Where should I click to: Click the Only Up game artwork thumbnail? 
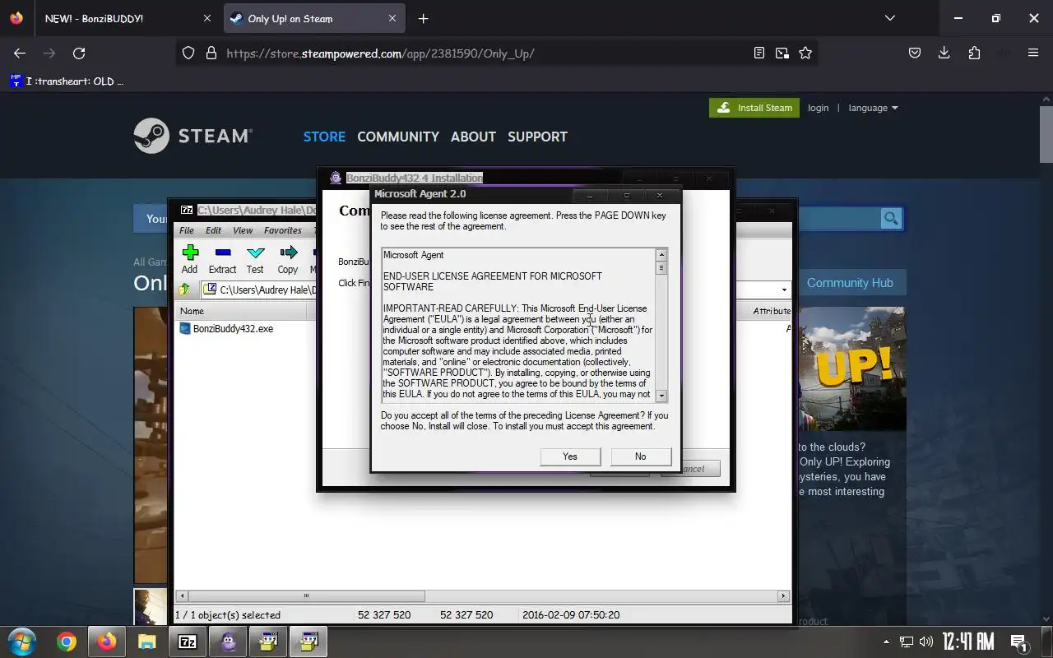851,368
